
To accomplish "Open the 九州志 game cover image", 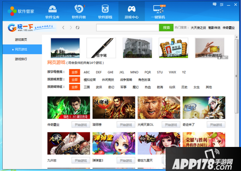I will [x=69, y=143].
